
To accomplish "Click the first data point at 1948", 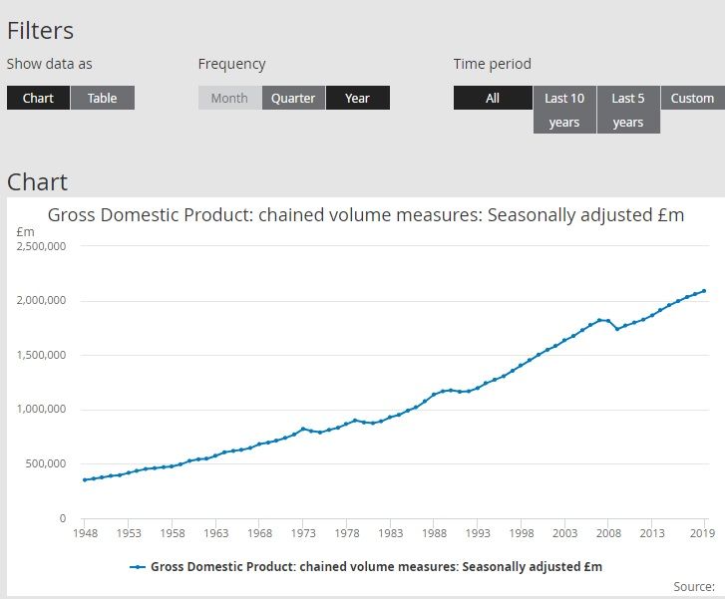I will (x=85, y=479).
